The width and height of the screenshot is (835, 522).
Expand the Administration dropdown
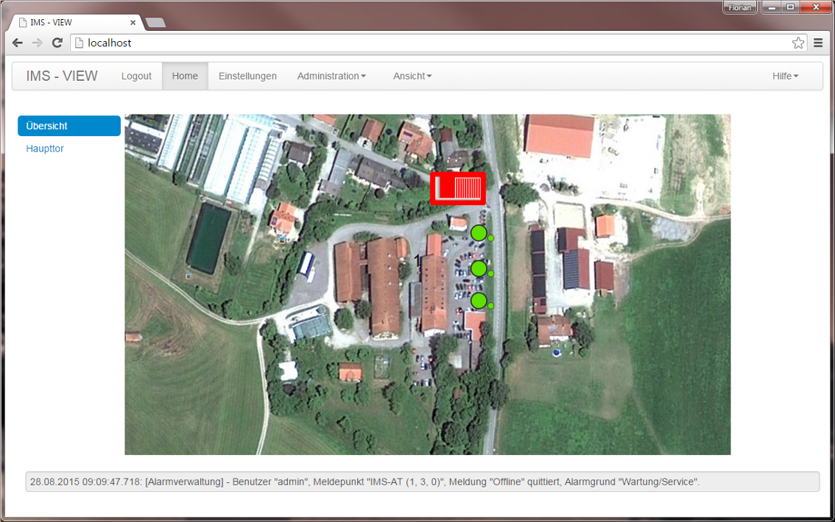tap(331, 76)
